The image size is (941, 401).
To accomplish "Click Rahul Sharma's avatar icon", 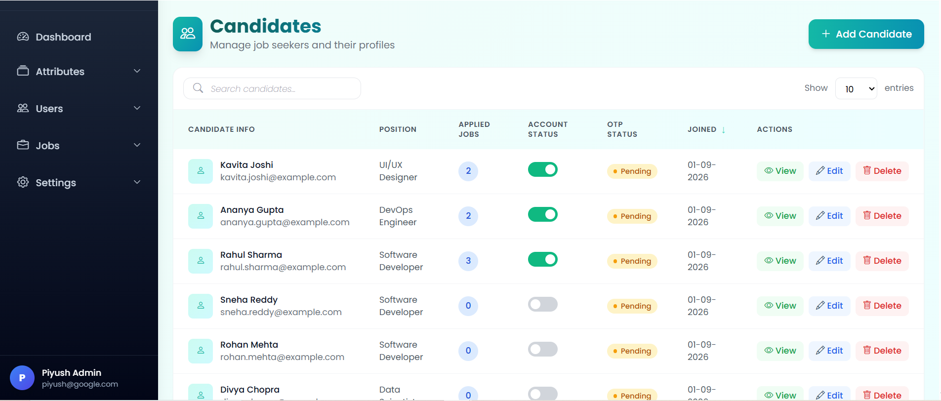I will click(201, 261).
